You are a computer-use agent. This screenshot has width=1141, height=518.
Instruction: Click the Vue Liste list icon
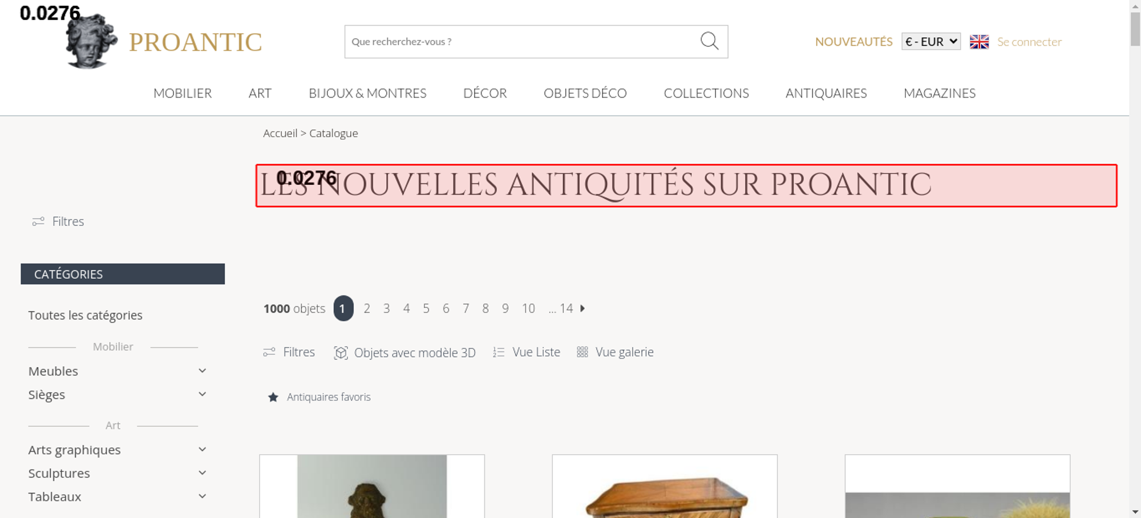point(499,352)
